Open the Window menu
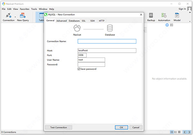This screenshot has height=135, width=193. click(43, 9)
